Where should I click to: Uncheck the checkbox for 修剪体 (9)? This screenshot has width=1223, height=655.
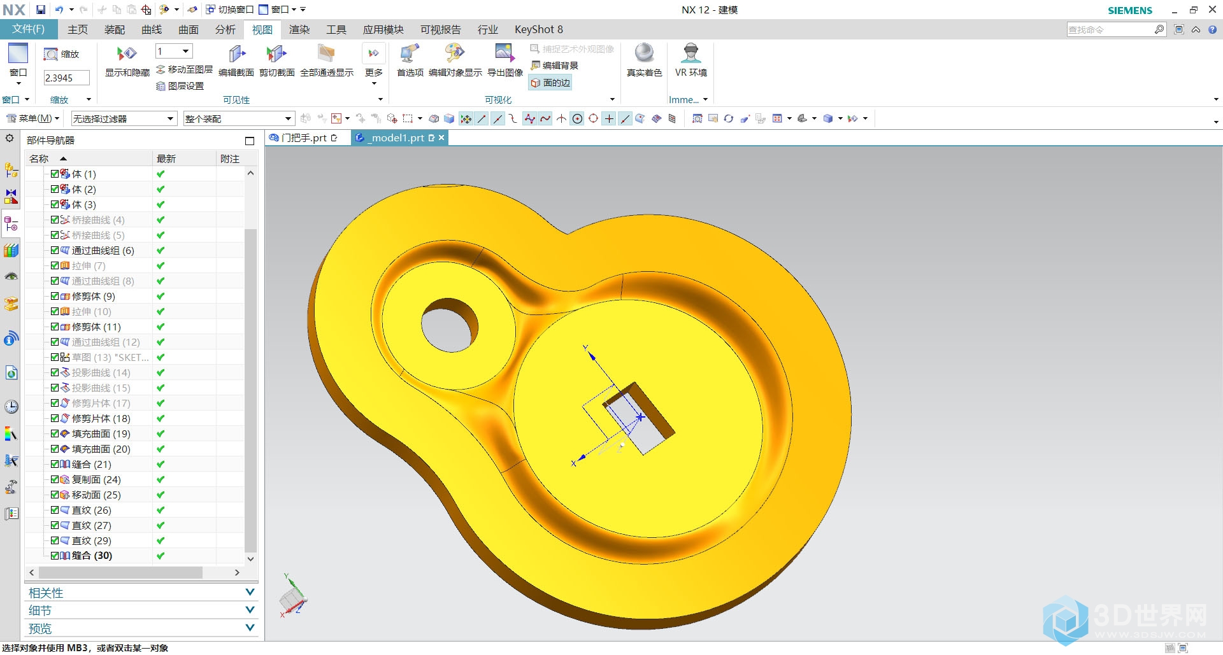pos(55,296)
